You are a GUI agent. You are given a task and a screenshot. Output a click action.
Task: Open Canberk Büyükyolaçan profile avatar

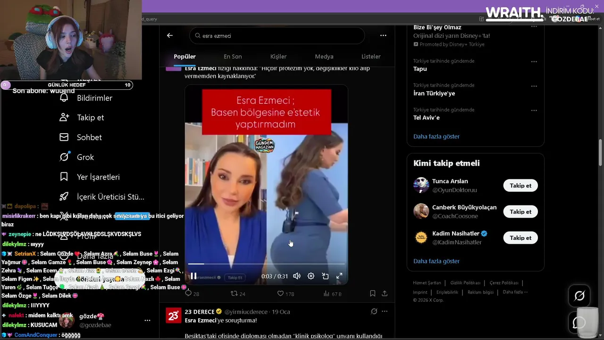tap(421, 211)
